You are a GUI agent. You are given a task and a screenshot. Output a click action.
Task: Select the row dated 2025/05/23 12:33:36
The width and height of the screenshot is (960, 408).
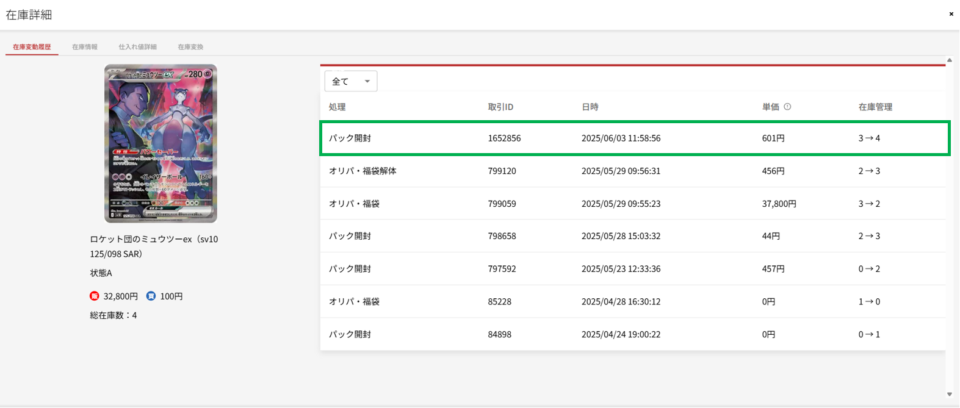[621, 269]
